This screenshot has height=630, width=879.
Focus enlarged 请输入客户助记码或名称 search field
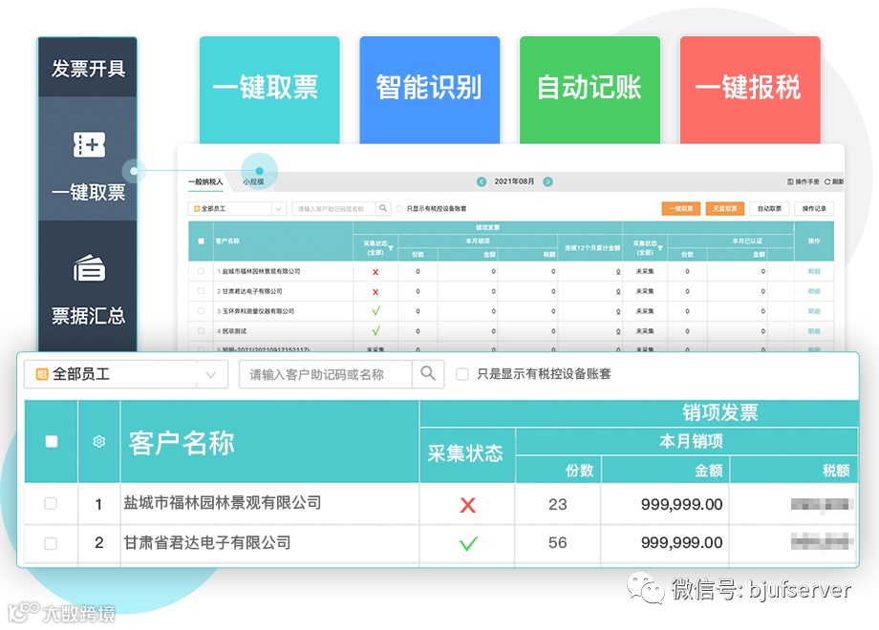point(326,374)
